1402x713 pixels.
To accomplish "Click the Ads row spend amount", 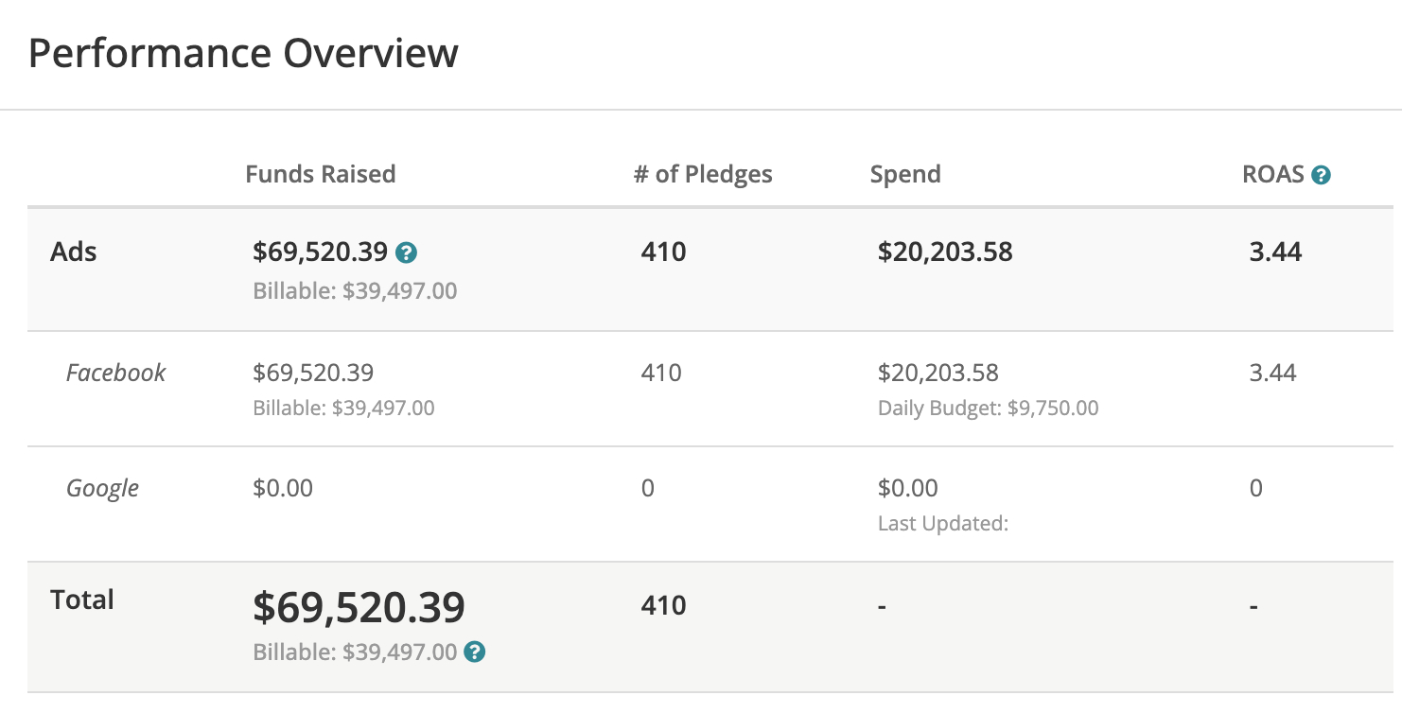I will 945,252.
